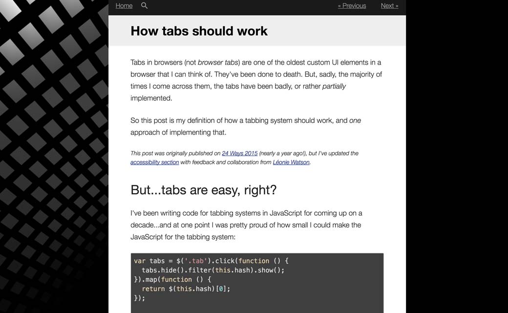The width and height of the screenshot is (508, 313).
Task: Open the search magnifier icon
Action: click(x=144, y=5)
